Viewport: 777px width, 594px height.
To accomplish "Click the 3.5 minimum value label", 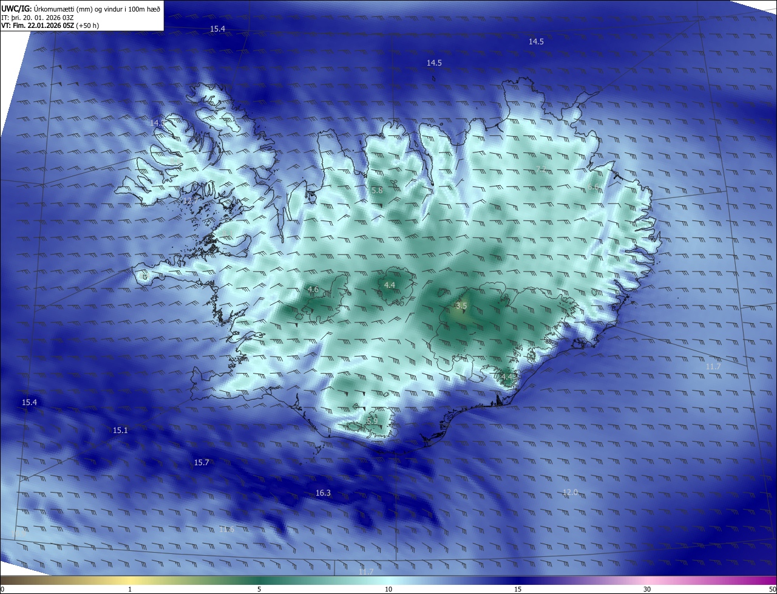I will click(461, 306).
